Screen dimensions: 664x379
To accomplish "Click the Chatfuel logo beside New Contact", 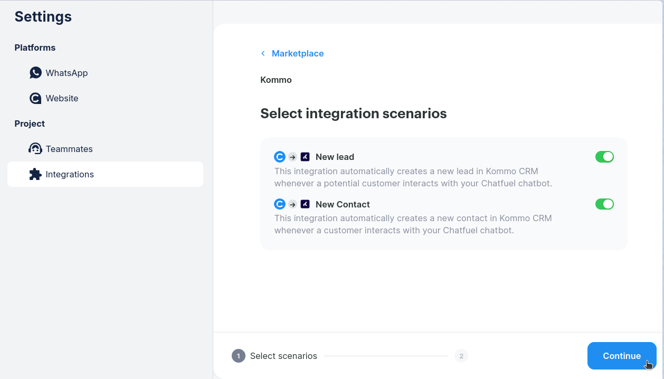I will coord(280,204).
